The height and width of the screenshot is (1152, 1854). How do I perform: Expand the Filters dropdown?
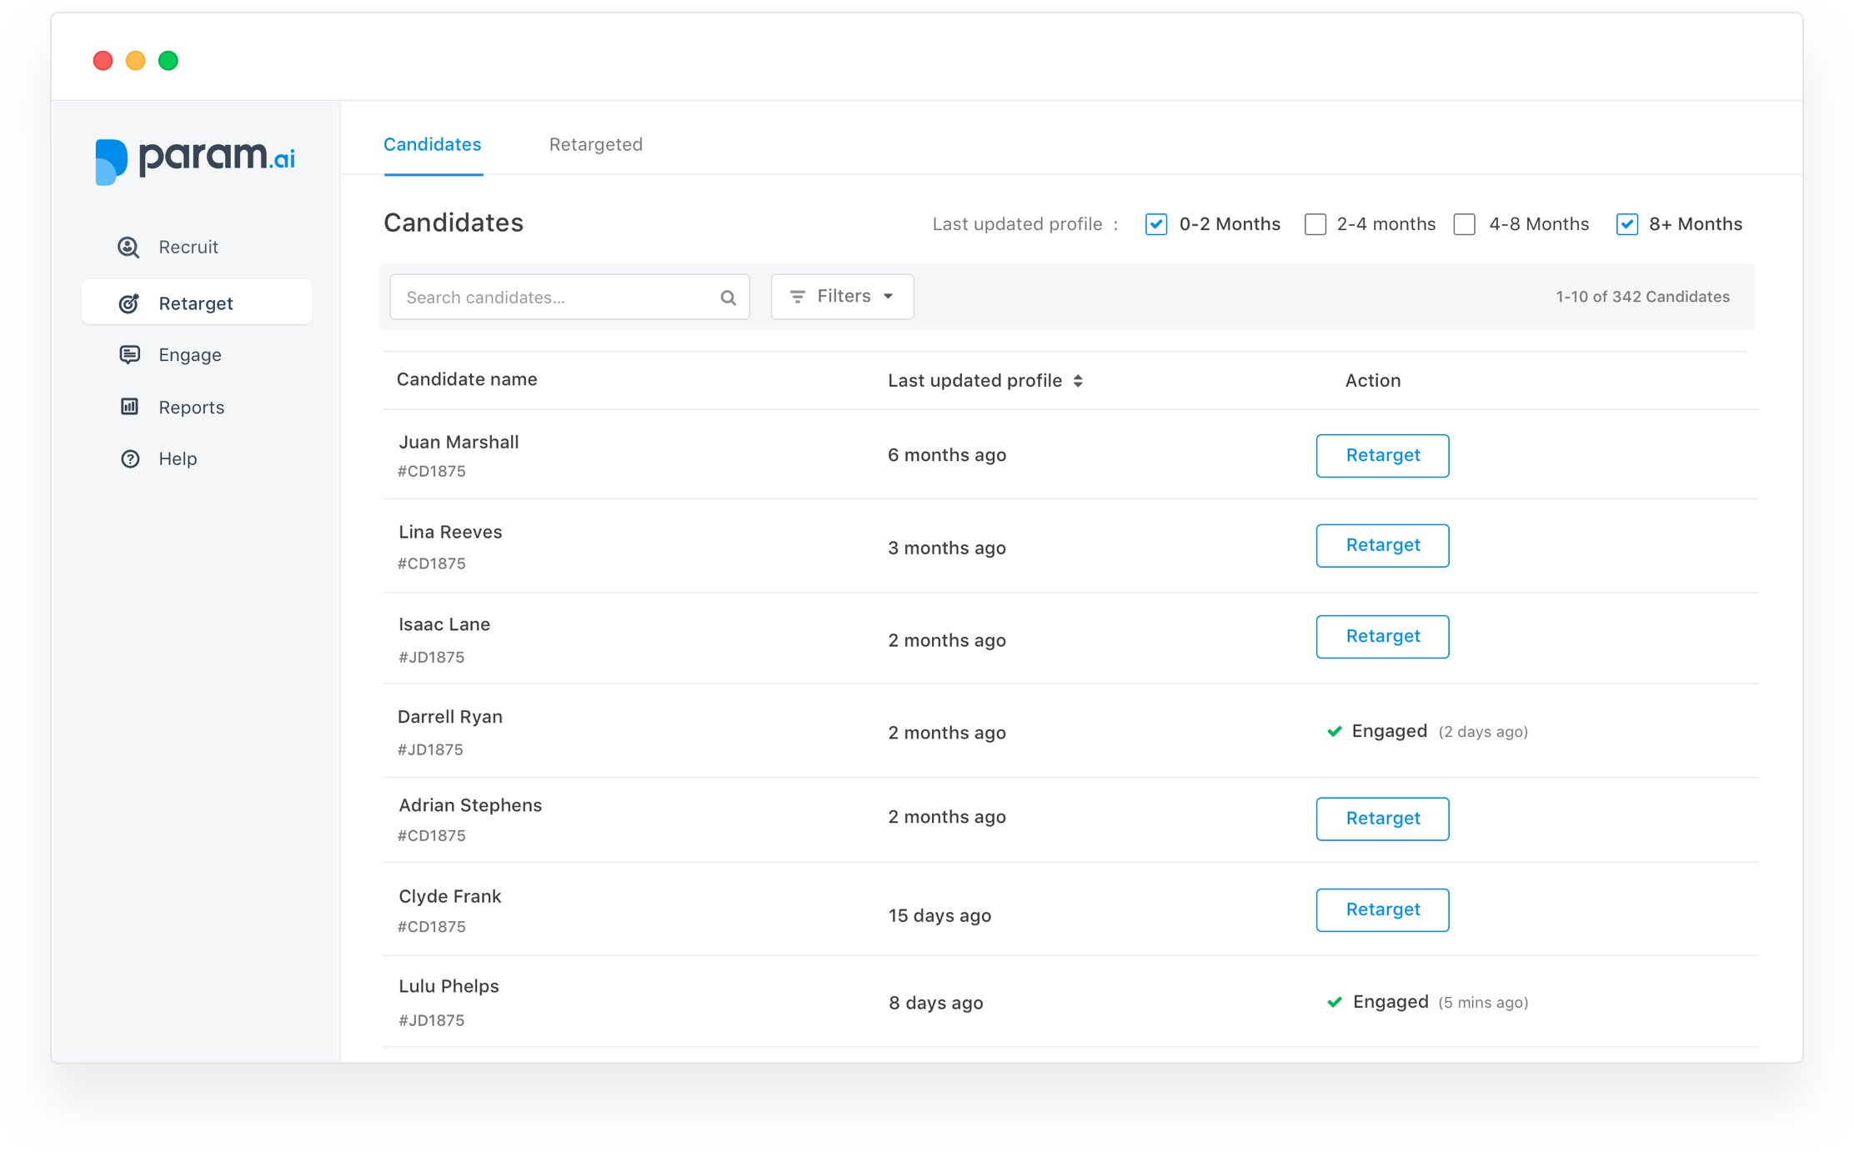coord(842,297)
